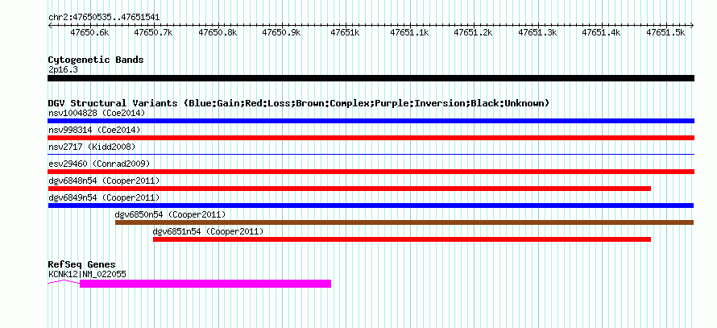Open the nsv2717 (Kidd2008) label

click(x=92, y=147)
